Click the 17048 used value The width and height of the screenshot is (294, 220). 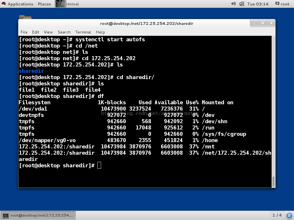coord(143,128)
